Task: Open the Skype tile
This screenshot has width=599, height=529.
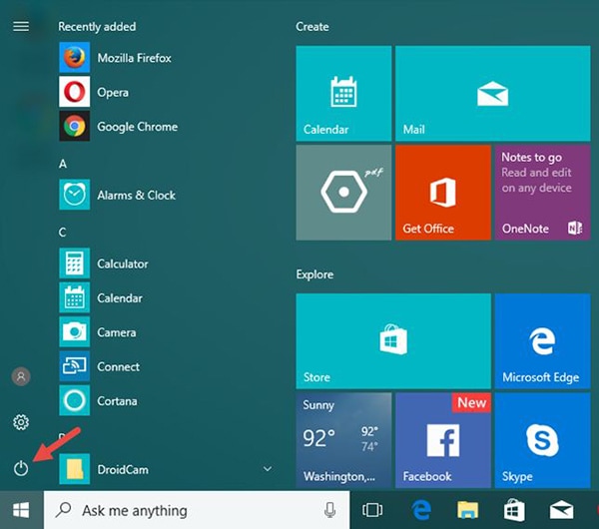Action: 542,440
